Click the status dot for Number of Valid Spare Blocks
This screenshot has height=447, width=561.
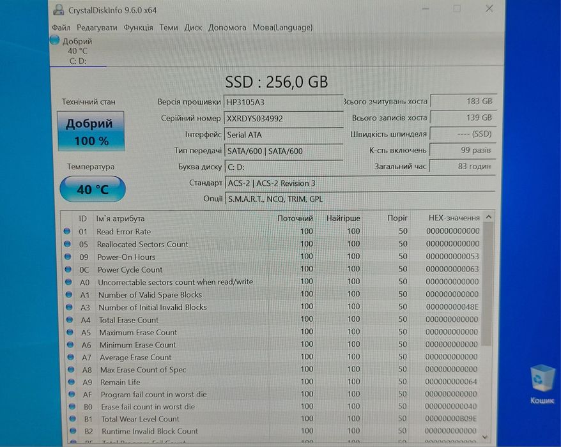click(x=69, y=294)
